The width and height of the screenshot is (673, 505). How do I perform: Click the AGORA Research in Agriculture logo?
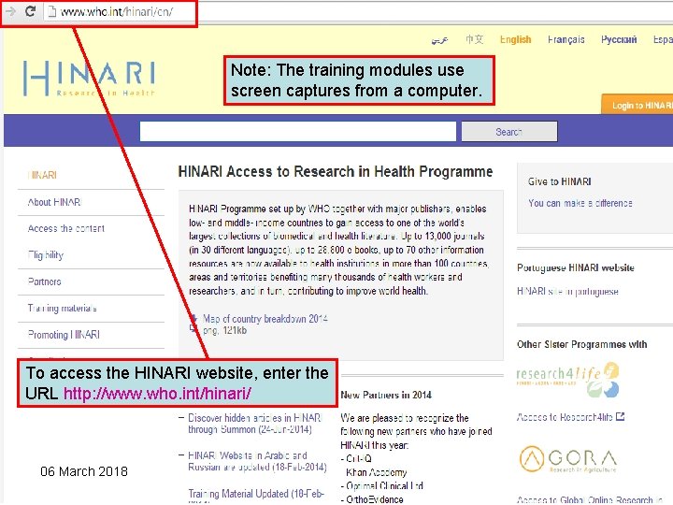[x=568, y=459]
